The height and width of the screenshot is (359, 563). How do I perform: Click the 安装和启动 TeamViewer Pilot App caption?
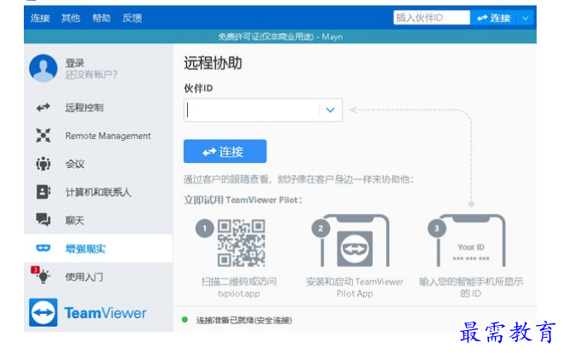(355, 288)
